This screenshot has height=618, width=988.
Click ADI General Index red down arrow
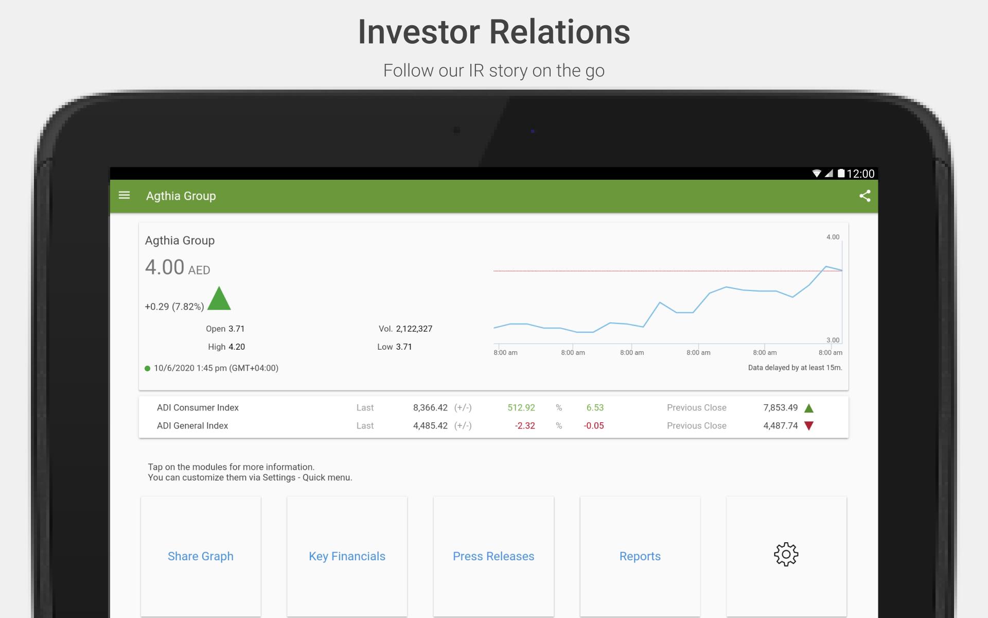click(808, 426)
